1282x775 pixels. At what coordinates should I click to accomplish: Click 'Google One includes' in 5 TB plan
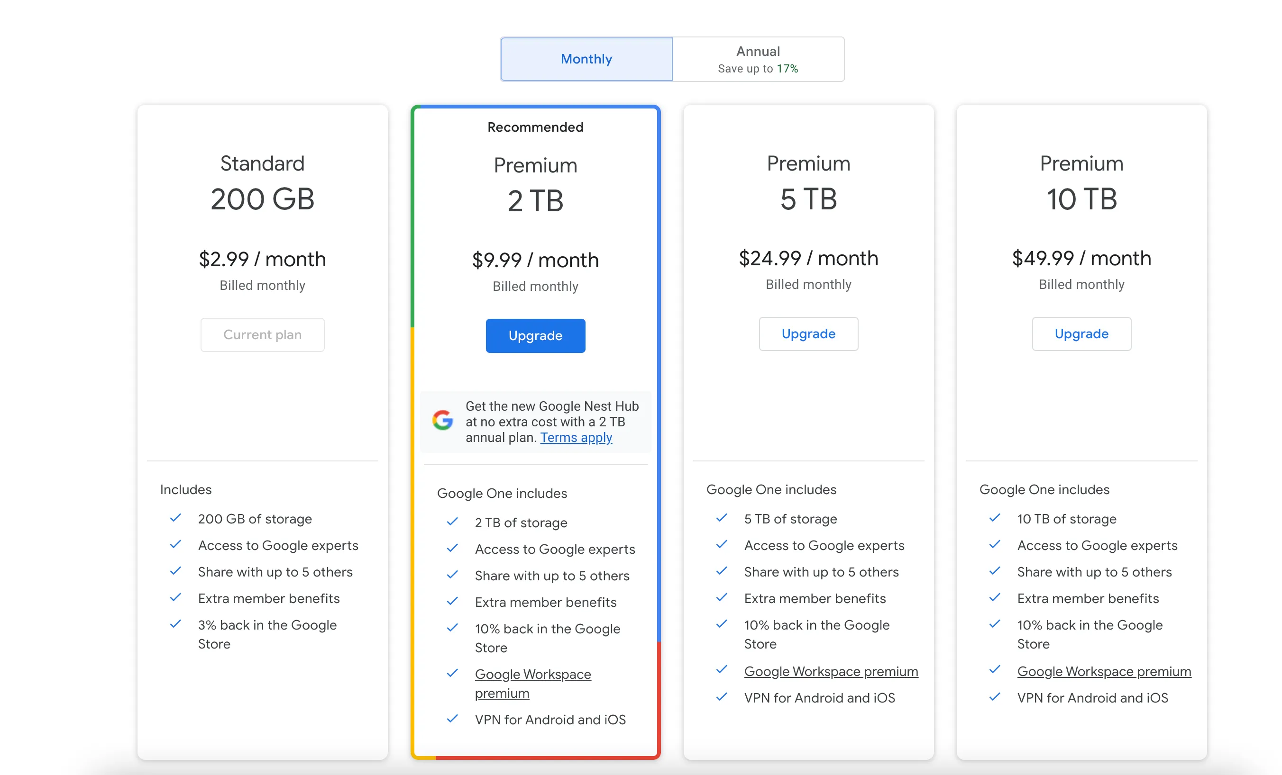[x=771, y=490]
